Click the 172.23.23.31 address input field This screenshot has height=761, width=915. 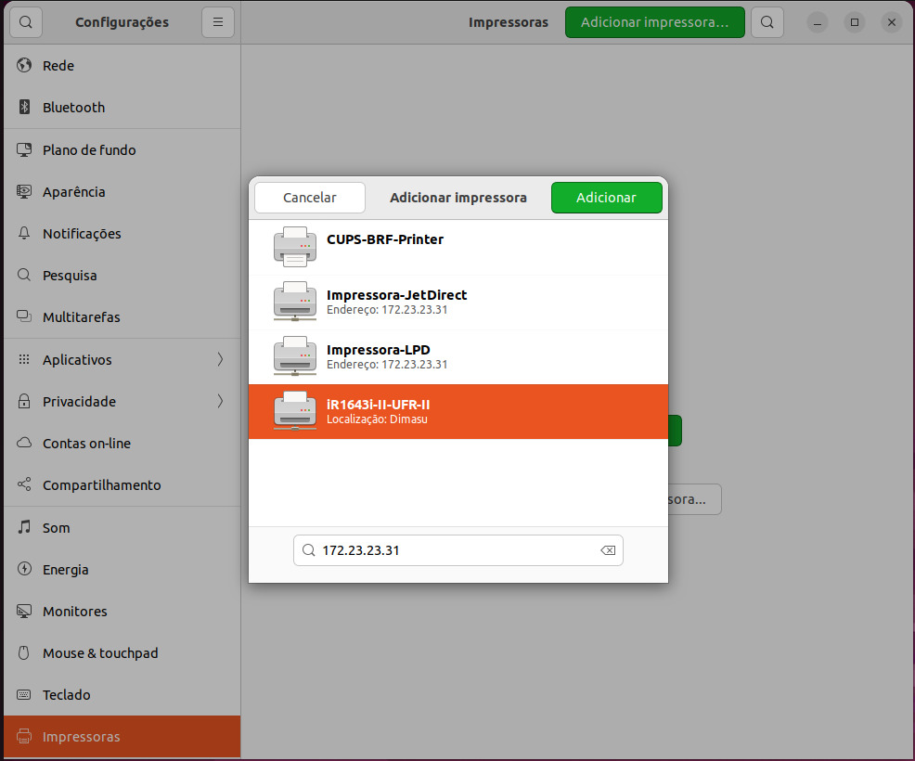coord(455,550)
